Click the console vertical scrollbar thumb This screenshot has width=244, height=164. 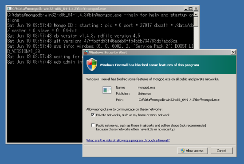point(196,22)
